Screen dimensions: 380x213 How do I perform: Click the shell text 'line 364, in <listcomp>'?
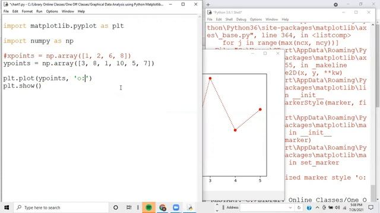click(306, 35)
